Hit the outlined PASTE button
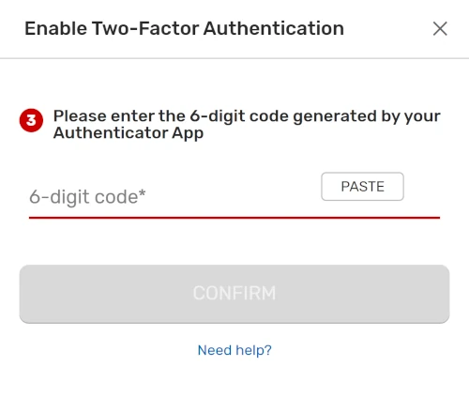Screen dimensions: 469x397 pos(362,187)
